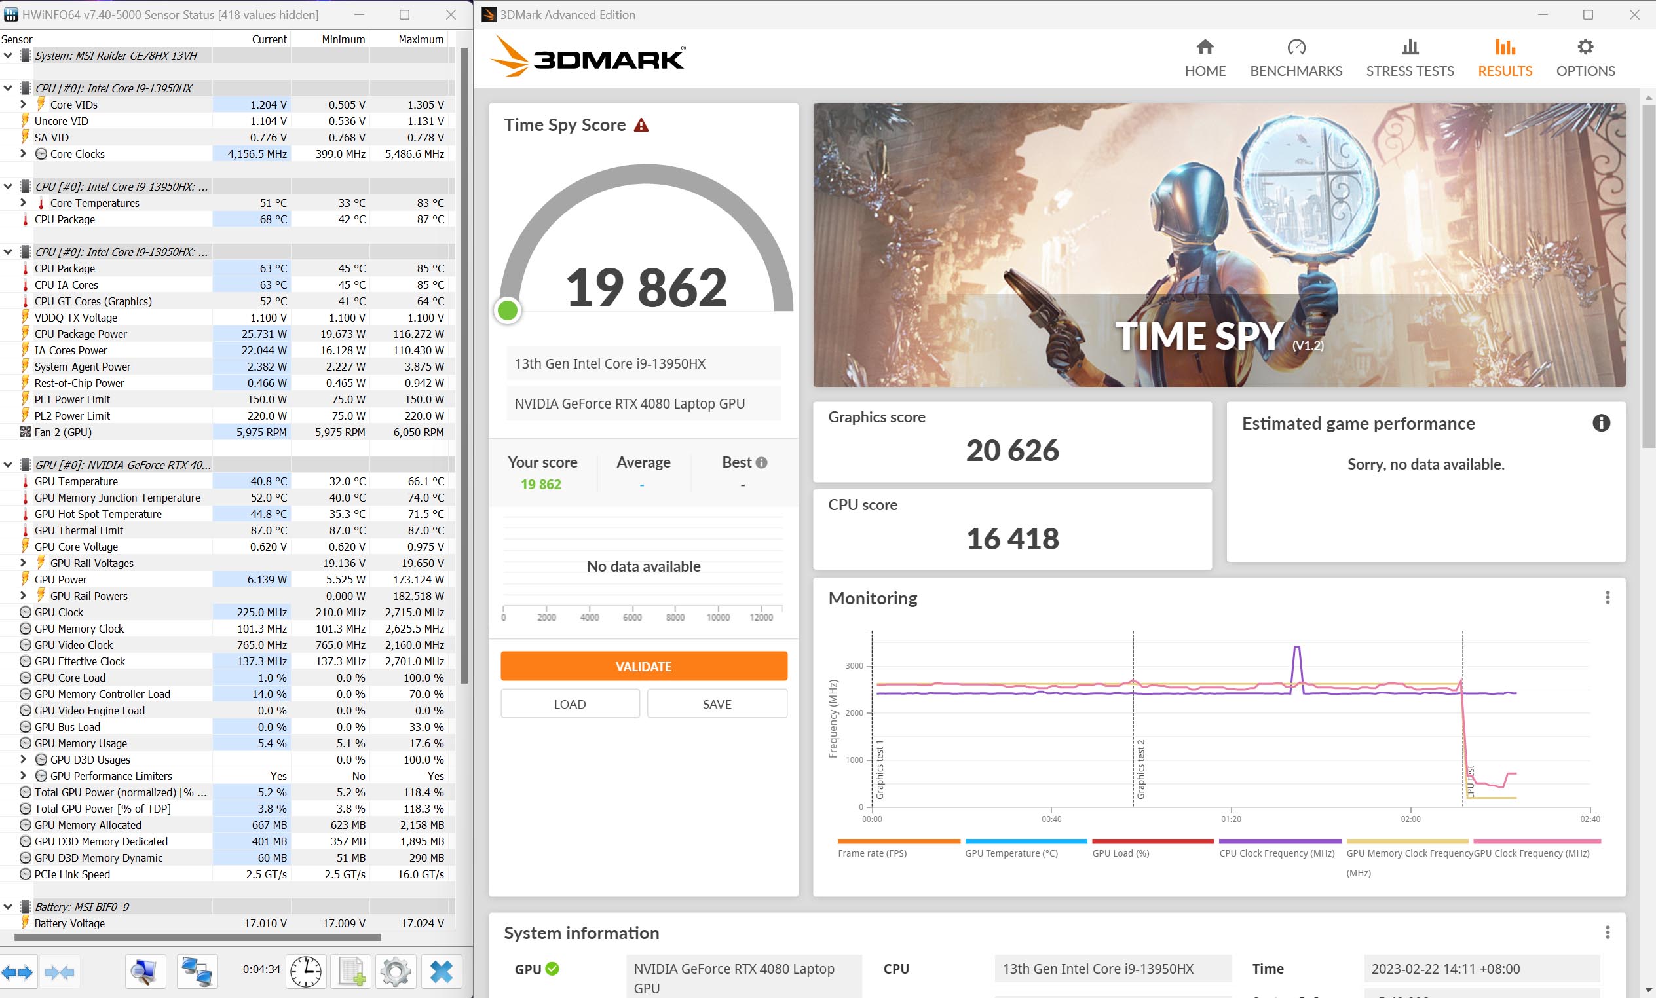Click the Time Spy thumbnail image
The image size is (1656, 998).
1218,245
